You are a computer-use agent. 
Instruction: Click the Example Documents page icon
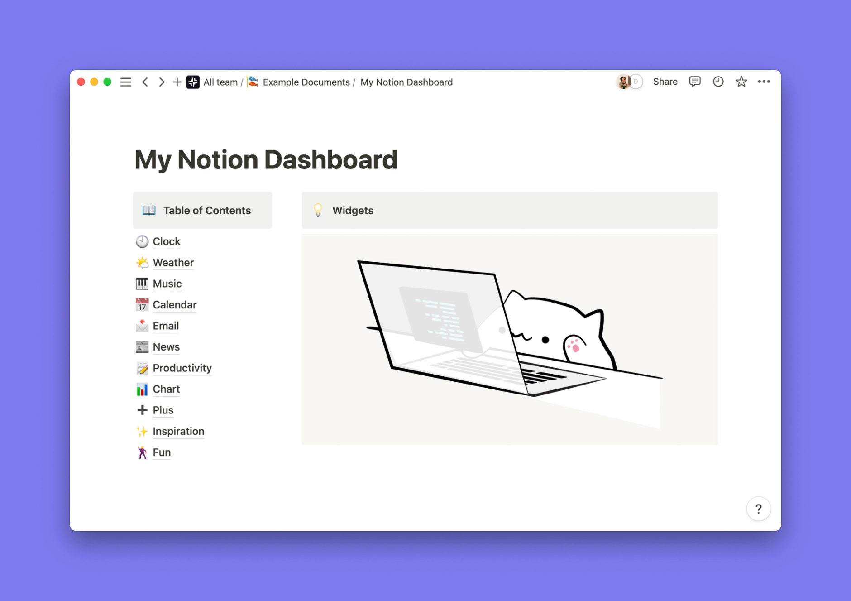pyautogui.click(x=253, y=82)
